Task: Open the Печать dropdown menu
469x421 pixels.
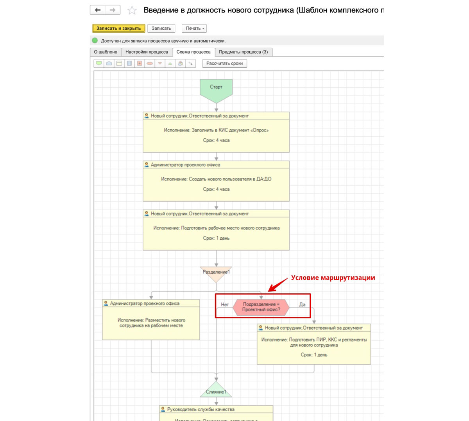Action: click(x=194, y=28)
